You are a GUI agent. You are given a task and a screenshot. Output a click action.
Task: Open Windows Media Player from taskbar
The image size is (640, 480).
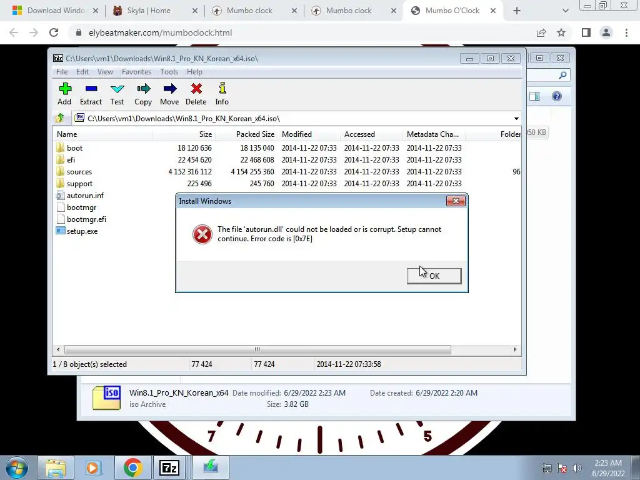pos(92,467)
